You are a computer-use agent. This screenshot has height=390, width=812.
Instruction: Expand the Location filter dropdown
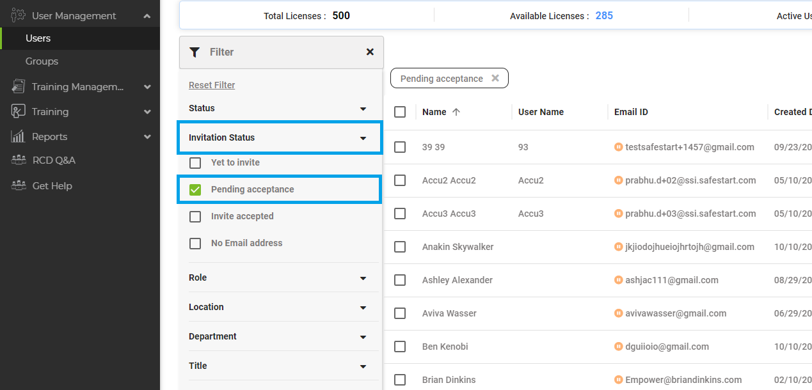tap(363, 308)
